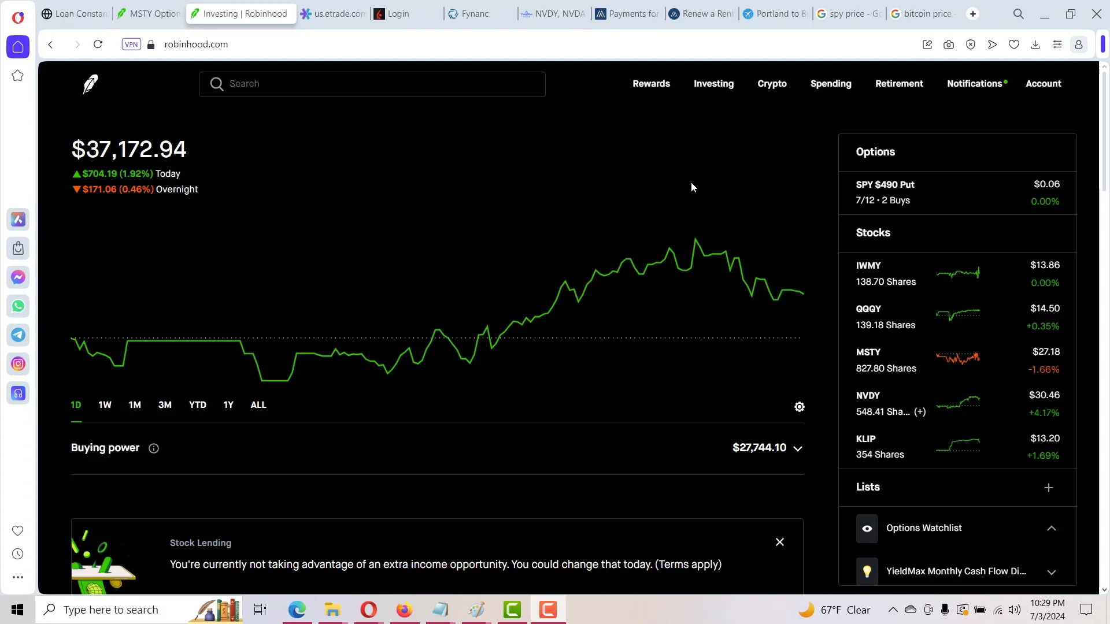Image resolution: width=1110 pixels, height=624 pixels.
Task: Open the chart settings gear
Action: [800, 406]
